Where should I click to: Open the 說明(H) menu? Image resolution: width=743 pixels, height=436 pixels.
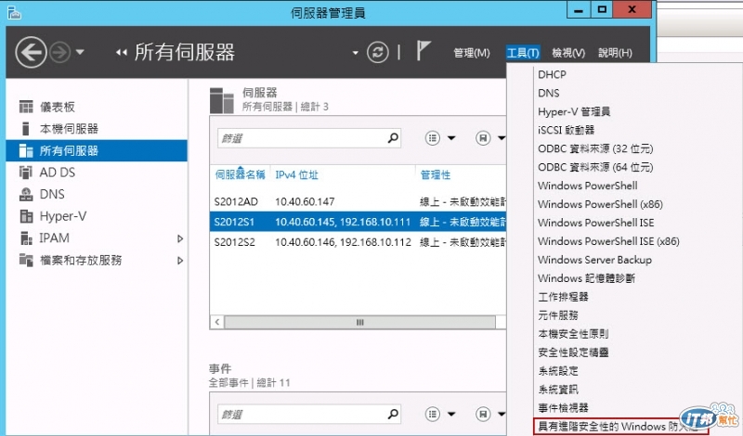pos(615,53)
